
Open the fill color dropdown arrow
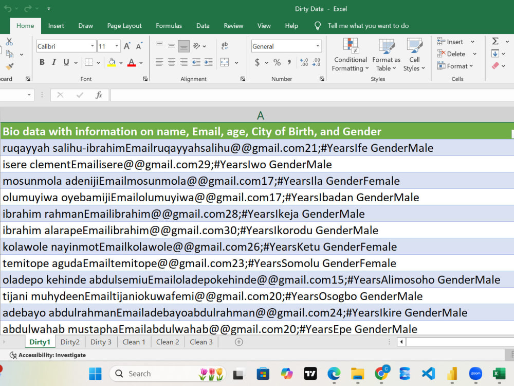pos(121,63)
